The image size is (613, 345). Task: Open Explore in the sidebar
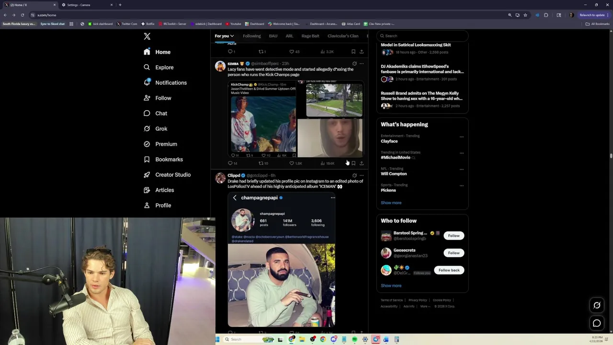click(159, 67)
